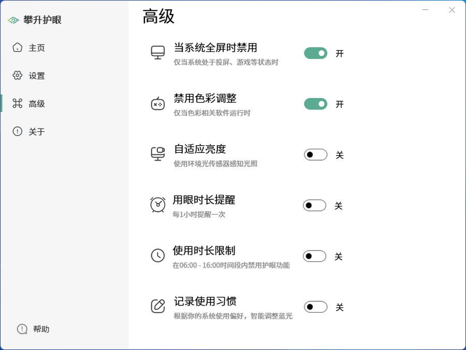
Task: Turn off the 禁用色彩调整 switch
Action: [316, 104]
